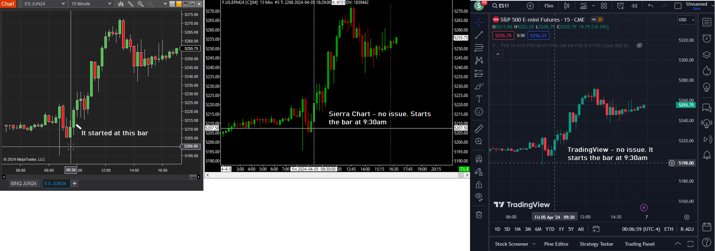This screenshot has width=715, height=251.
Task: Click the go to date calendar icon
Action: tap(596, 229)
